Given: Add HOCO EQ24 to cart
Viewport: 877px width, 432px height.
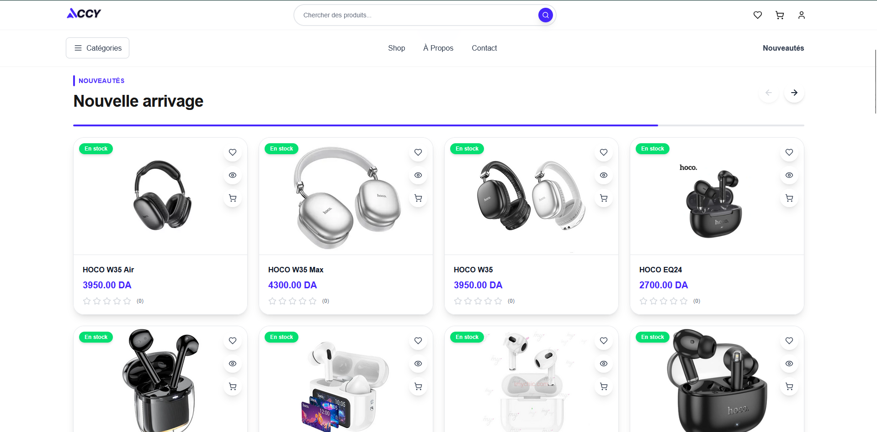Looking at the screenshot, I should coord(789,198).
